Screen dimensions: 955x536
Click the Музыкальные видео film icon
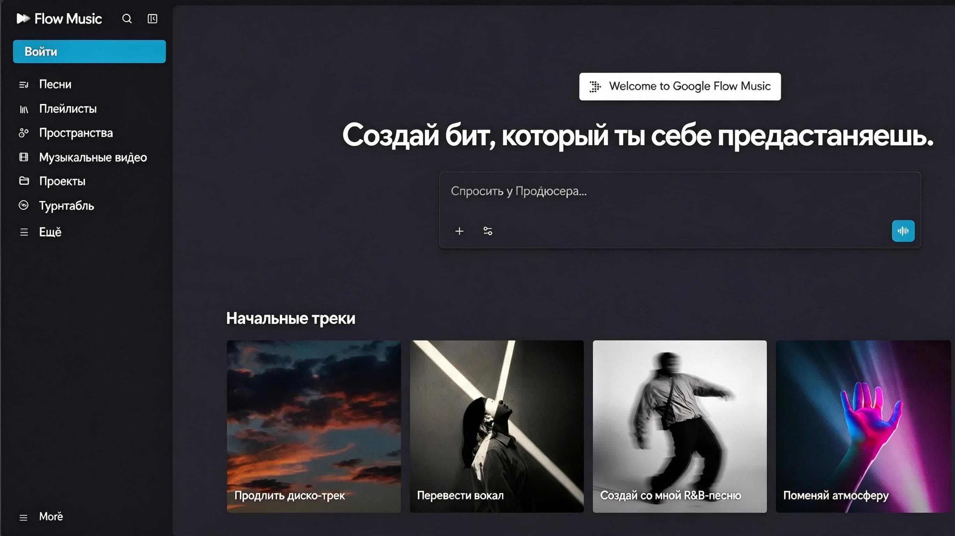[24, 157]
